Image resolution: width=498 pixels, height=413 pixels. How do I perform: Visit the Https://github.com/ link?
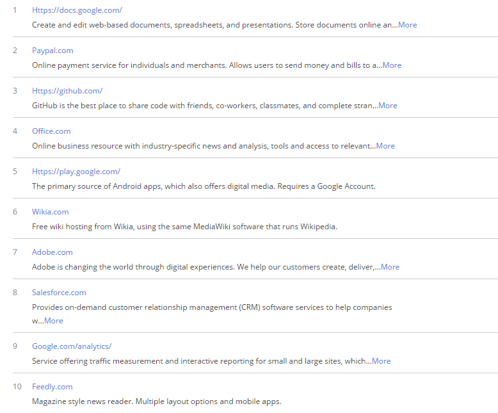click(x=67, y=91)
